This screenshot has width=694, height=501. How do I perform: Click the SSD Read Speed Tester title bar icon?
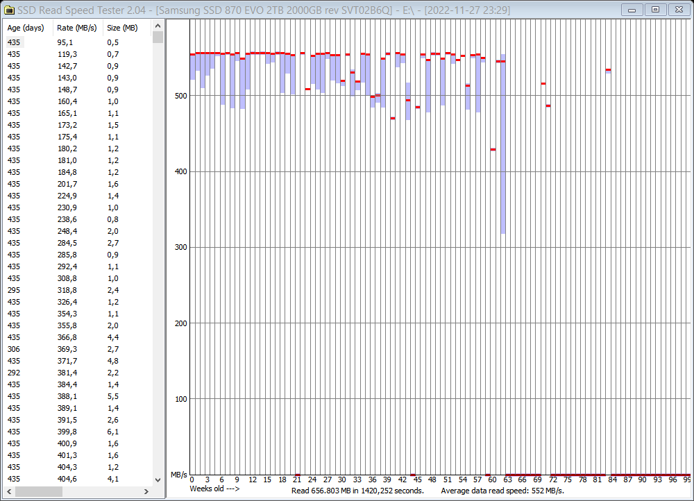click(x=8, y=10)
